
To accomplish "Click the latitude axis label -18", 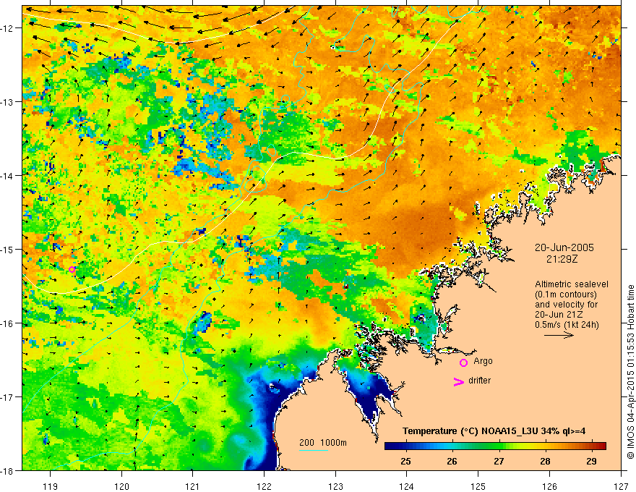I will tap(8, 470).
